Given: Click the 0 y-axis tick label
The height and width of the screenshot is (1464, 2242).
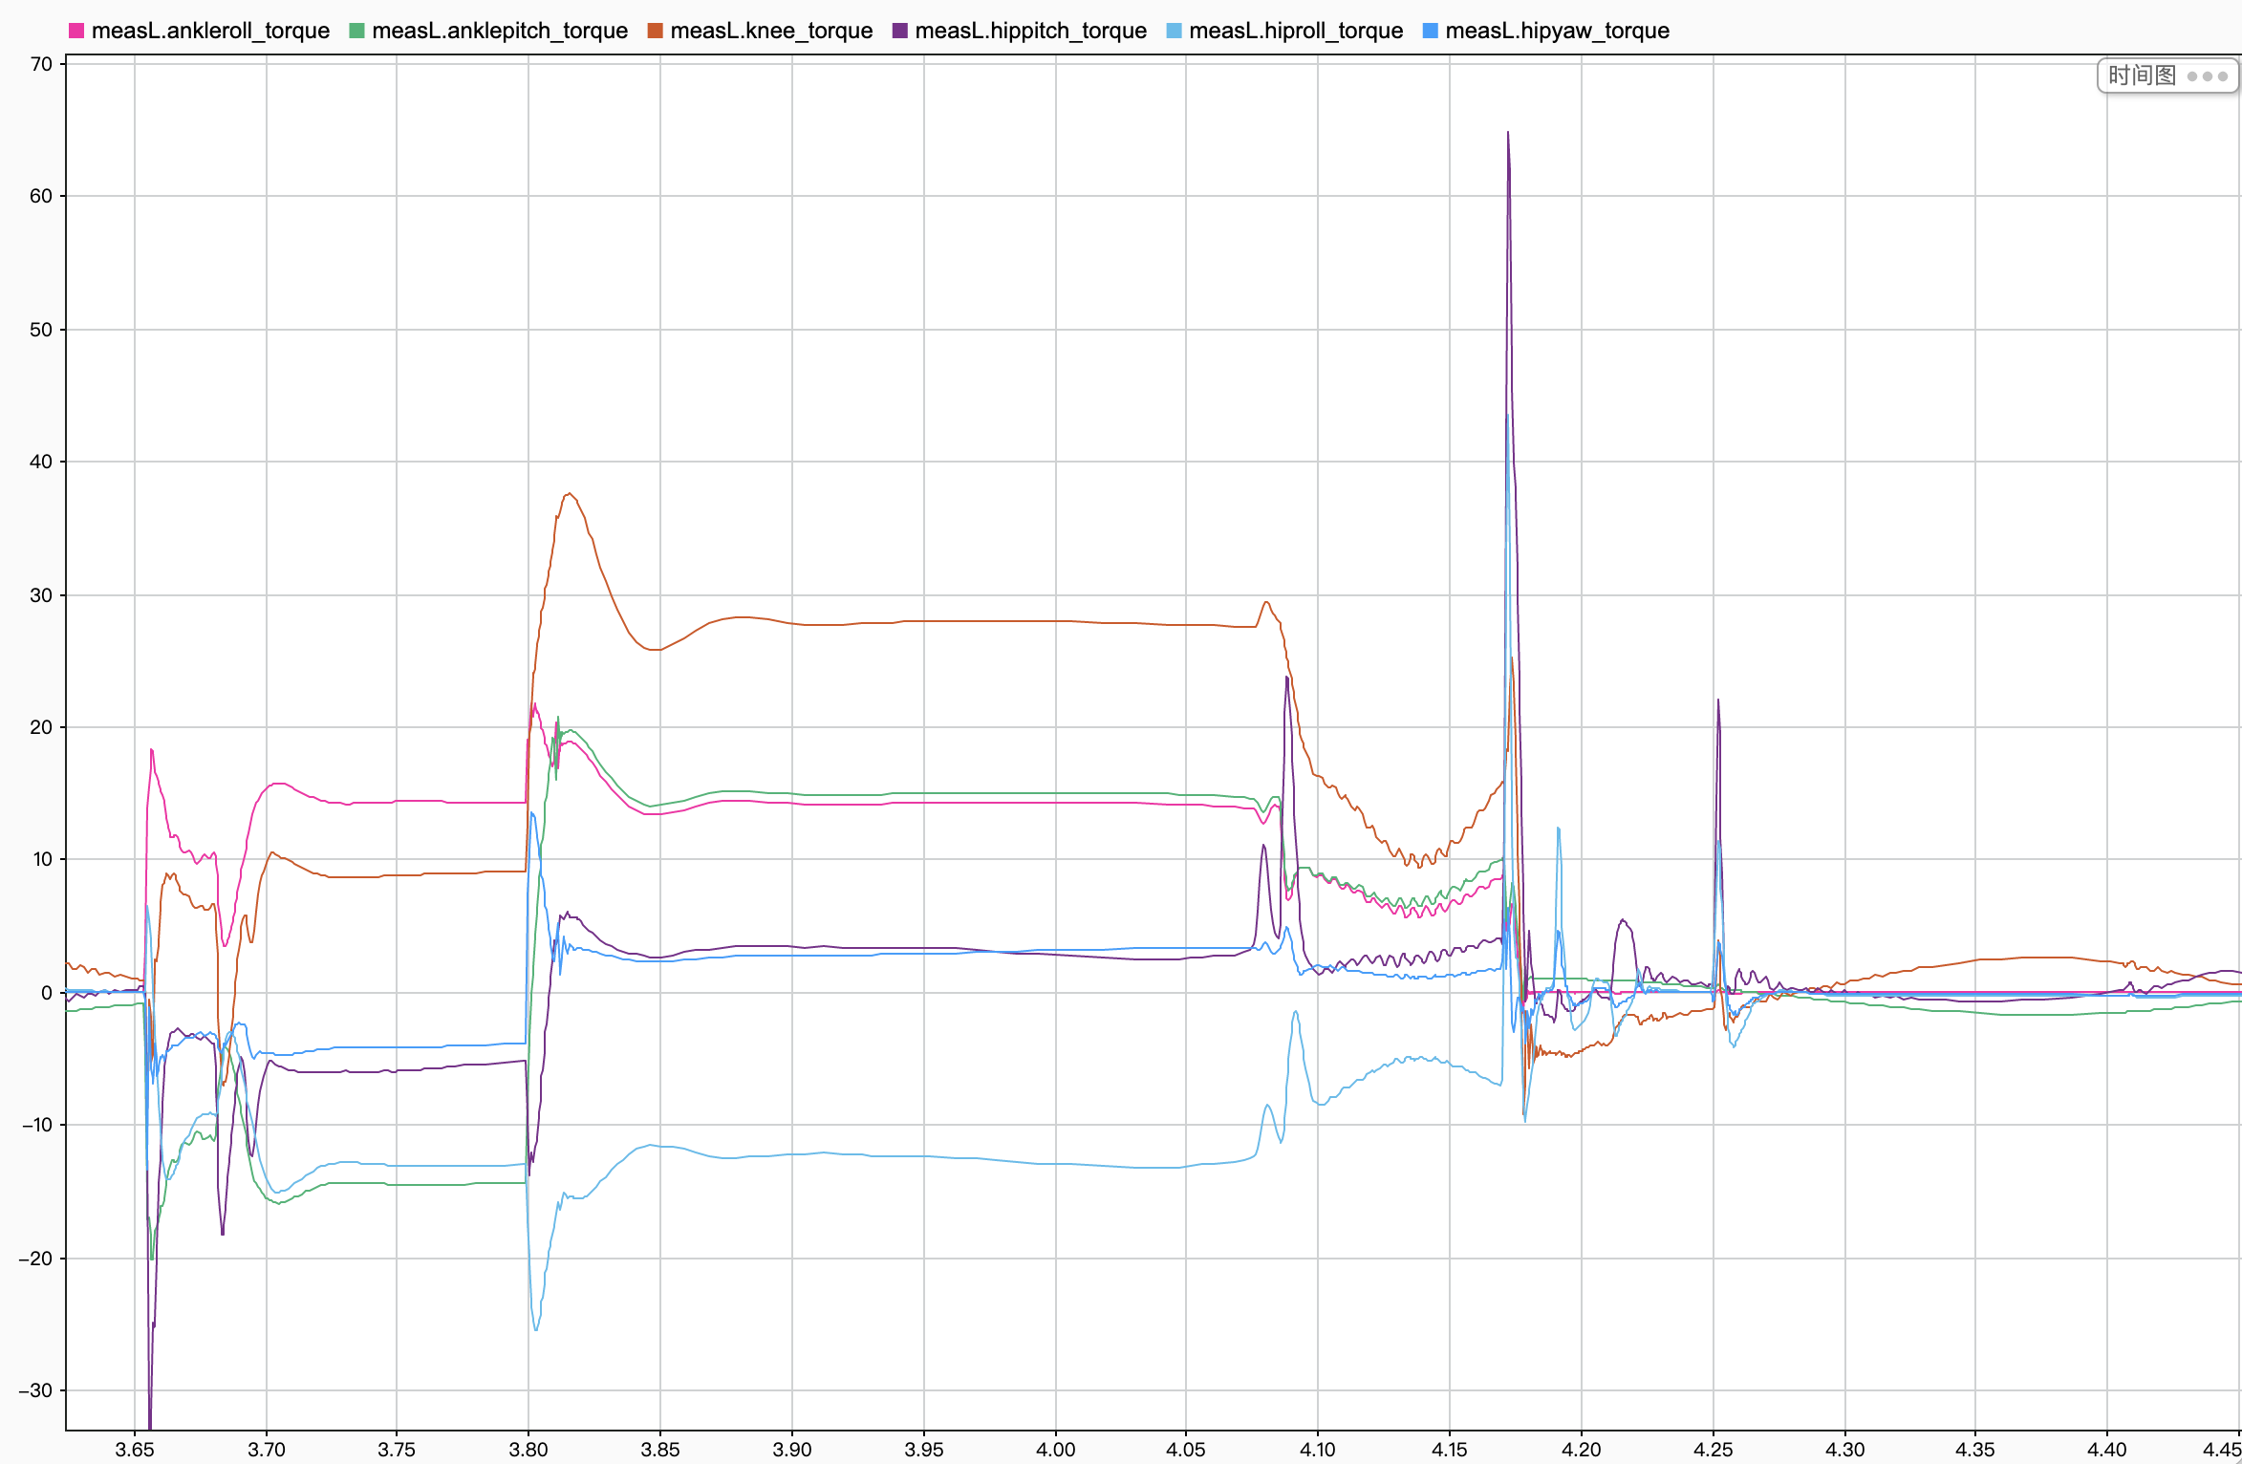Looking at the screenshot, I should [47, 993].
